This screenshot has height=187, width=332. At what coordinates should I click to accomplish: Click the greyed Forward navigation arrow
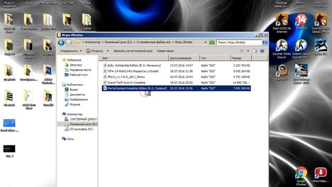[x=68, y=43]
